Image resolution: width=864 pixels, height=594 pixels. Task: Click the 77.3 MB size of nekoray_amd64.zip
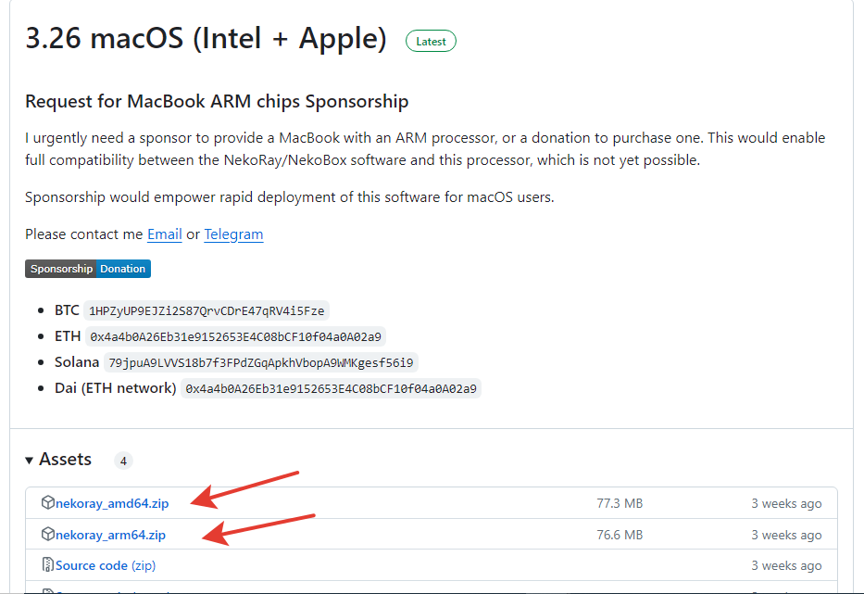pyautogui.click(x=620, y=504)
